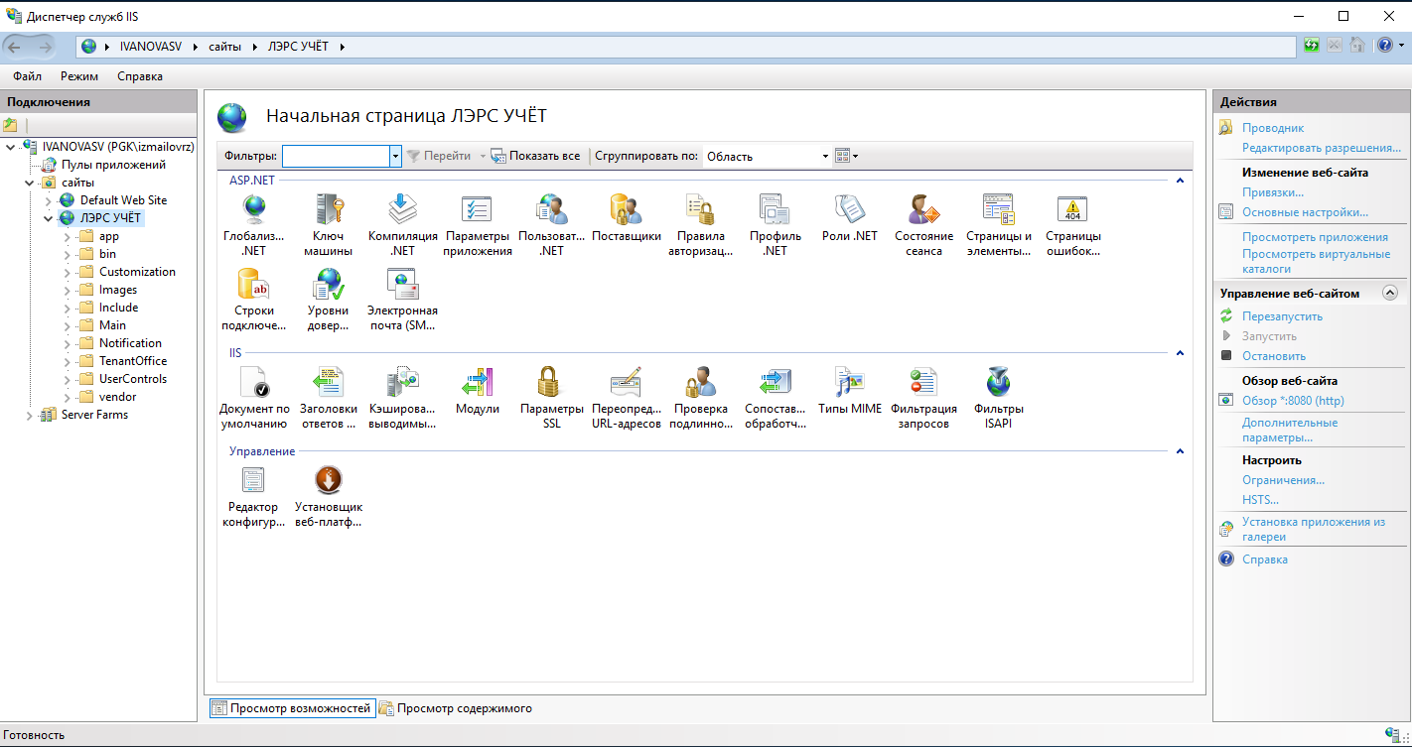Open the Компиляция .NET feature
Image resolution: width=1412 pixels, height=747 pixels.
pos(402,209)
